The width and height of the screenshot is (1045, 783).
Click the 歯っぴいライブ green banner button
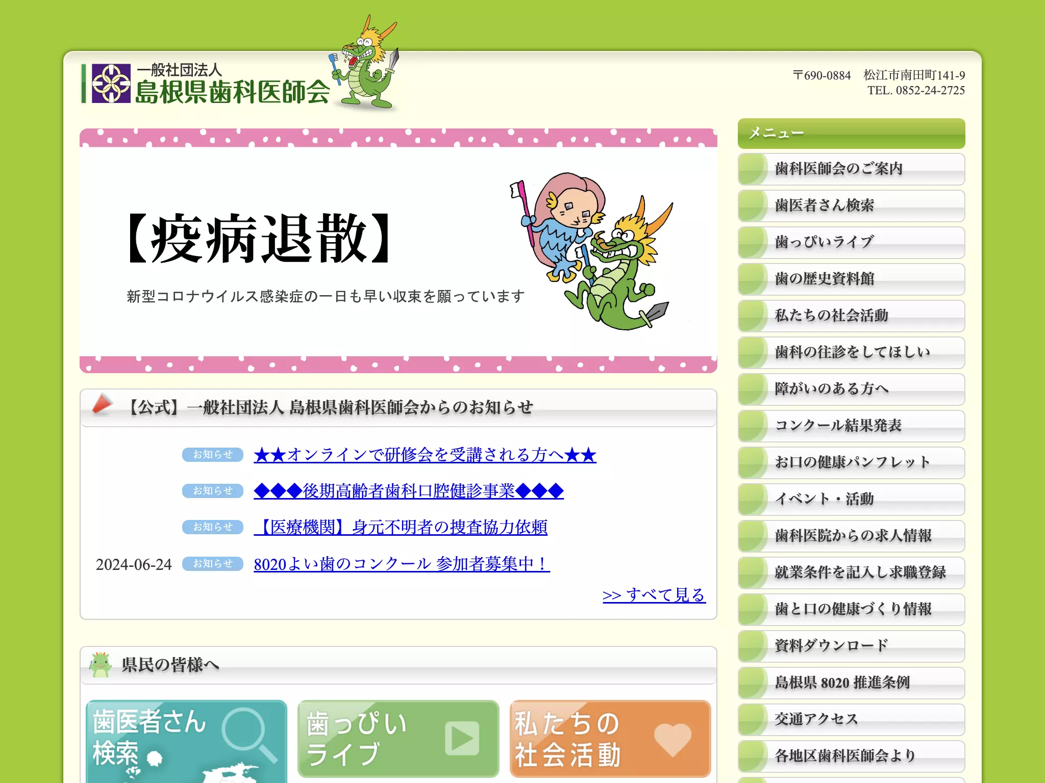(x=398, y=738)
